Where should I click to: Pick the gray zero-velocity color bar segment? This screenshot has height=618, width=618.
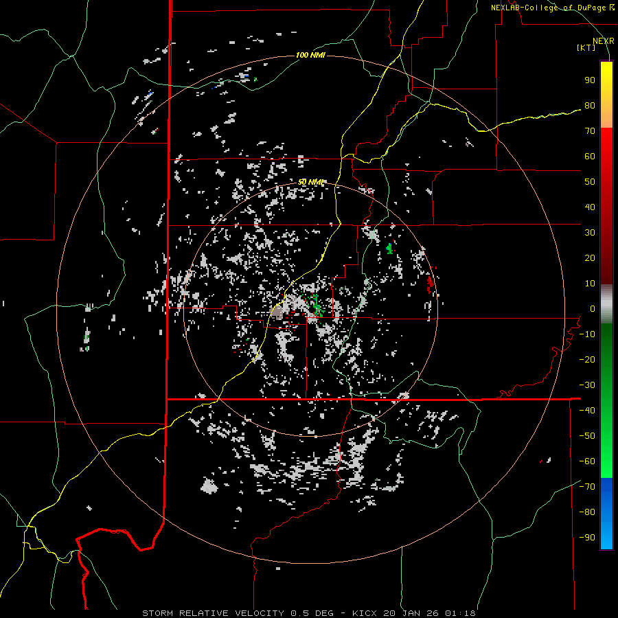606,304
